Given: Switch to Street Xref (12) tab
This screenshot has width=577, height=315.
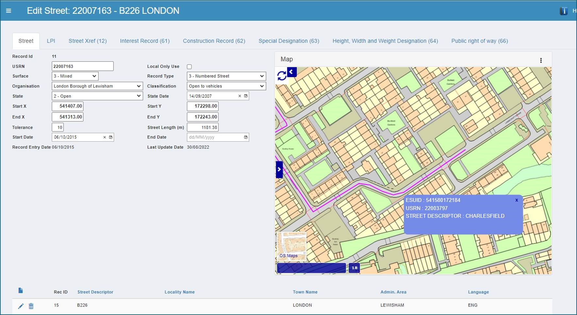Looking at the screenshot, I should pos(88,41).
